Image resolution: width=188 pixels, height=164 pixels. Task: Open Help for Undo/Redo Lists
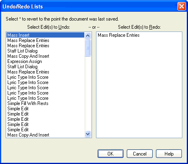pyautogui.click(x=169, y=153)
